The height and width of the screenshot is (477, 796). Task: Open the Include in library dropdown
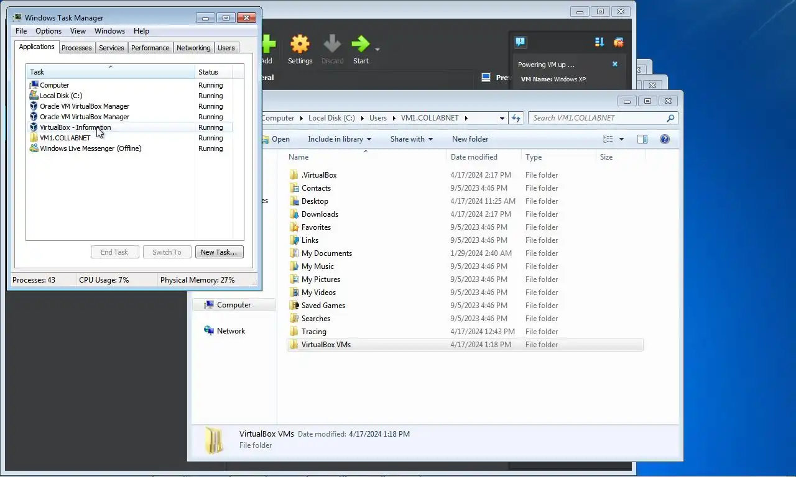pos(340,139)
